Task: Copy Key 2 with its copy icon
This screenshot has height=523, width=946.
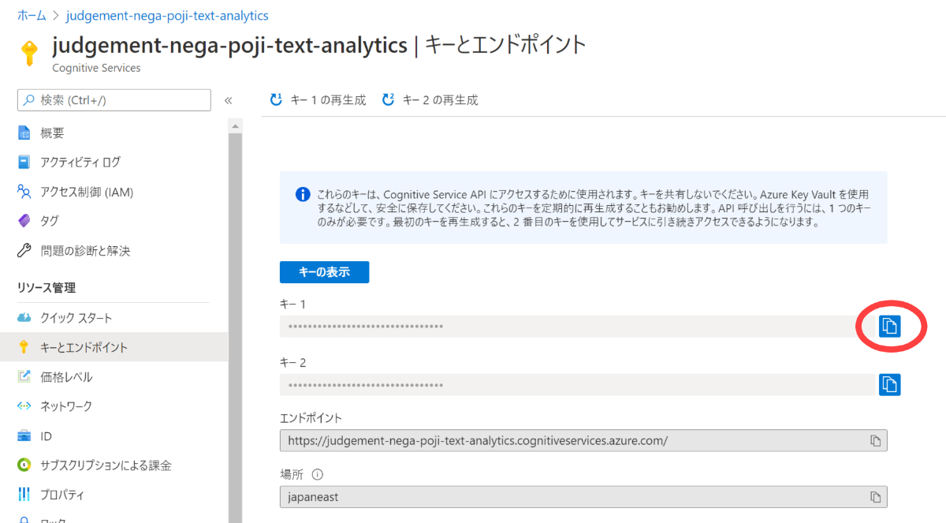Action: [889, 384]
